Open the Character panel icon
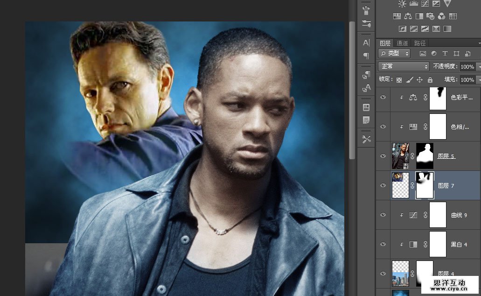 (x=366, y=42)
